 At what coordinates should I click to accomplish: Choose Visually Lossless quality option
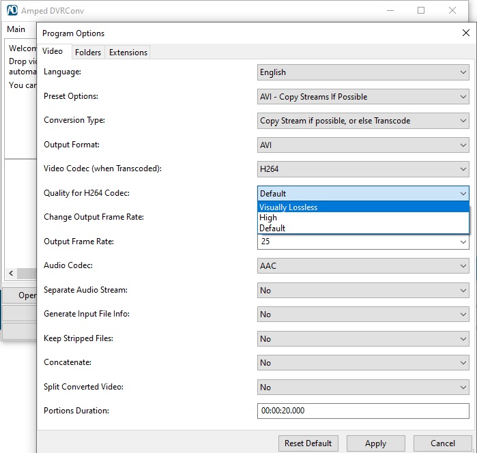tap(363, 207)
